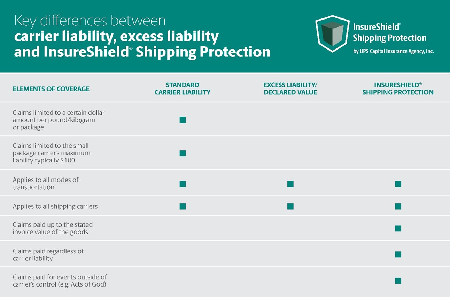
Task: Click Excess Liability marker for all shipping carriers
Action: click(290, 206)
